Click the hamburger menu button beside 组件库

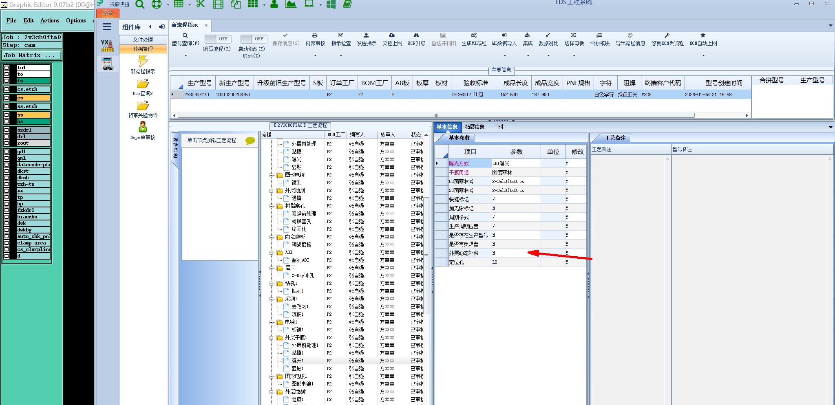click(107, 27)
